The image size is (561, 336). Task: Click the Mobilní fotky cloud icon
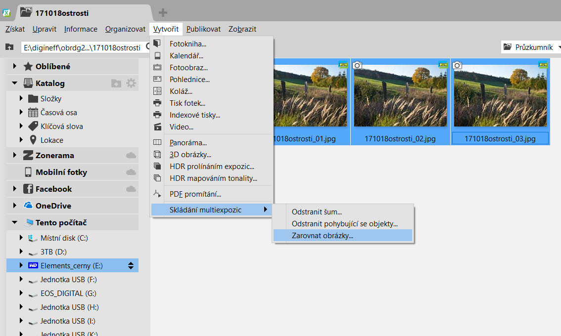point(131,172)
